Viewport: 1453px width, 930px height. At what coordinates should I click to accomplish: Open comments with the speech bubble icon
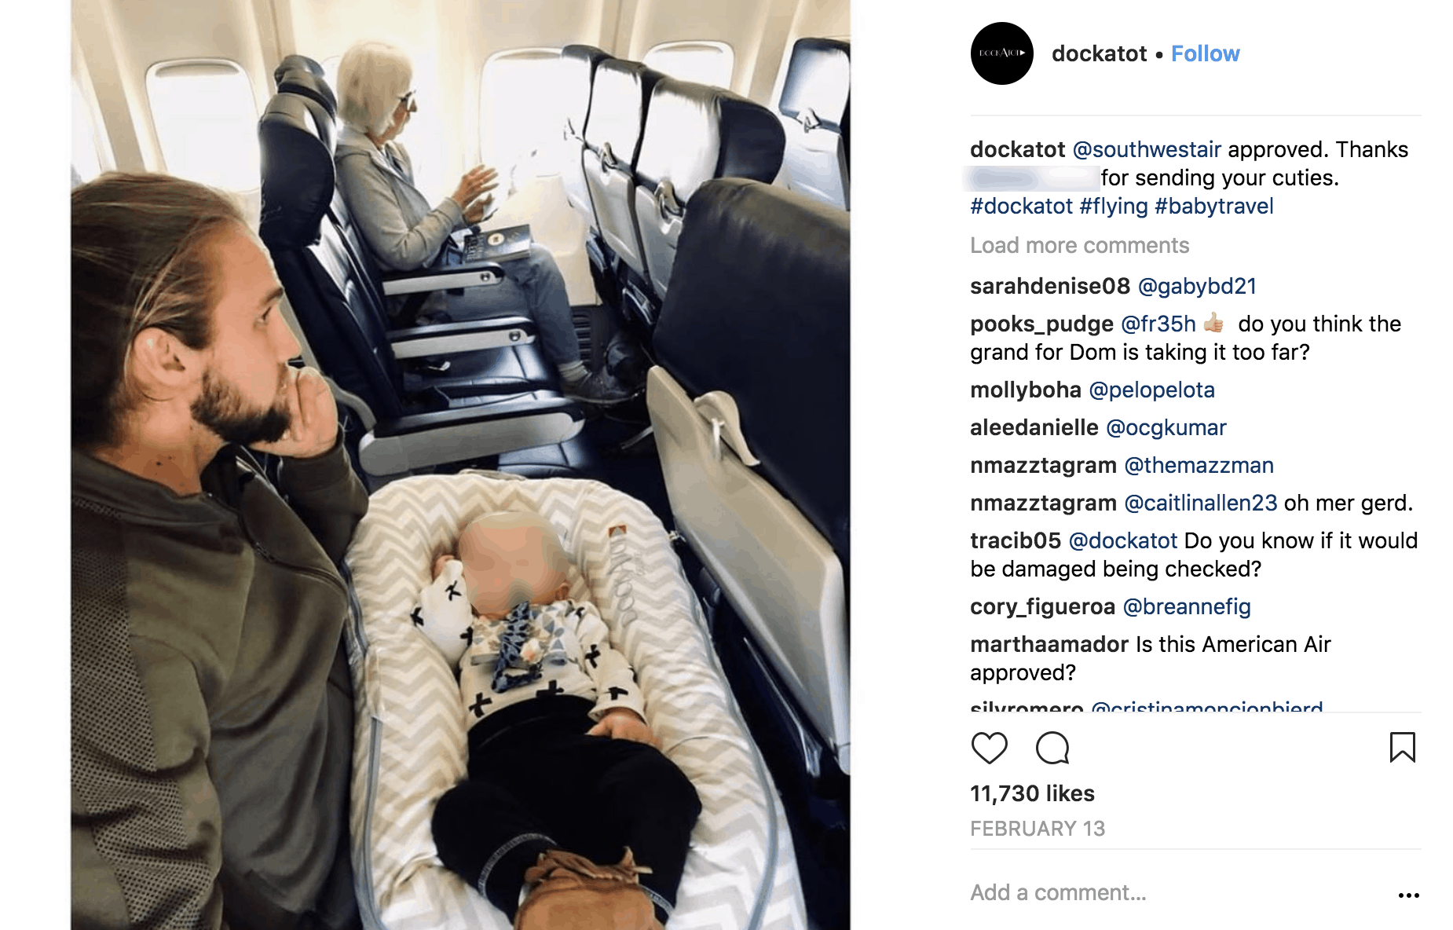click(x=1052, y=748)
